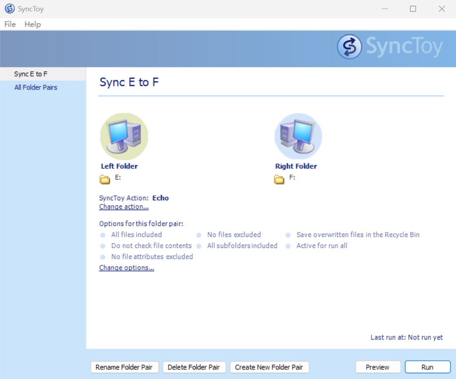Preview the sync operation
The image size is (456, 379).
tap(378, 367)
